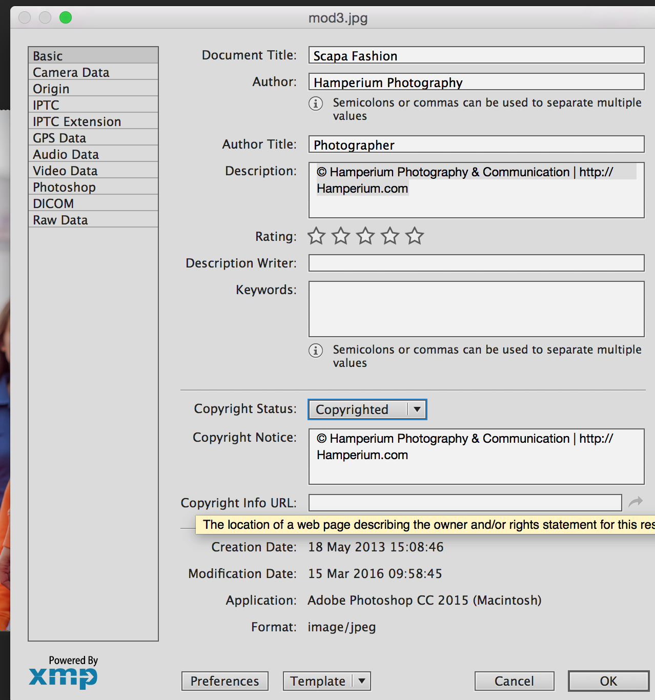The width and height of the screenshot is (655, 700).
Task: Click the green window zoom button
Action: 66,17
